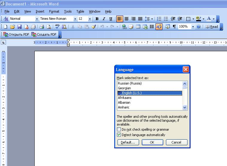
Task: Open the Format menu
Action: click(54, 11)
